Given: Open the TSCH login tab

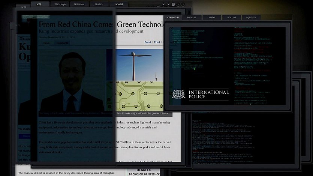Looking at the screenshot, I should 60,5.
